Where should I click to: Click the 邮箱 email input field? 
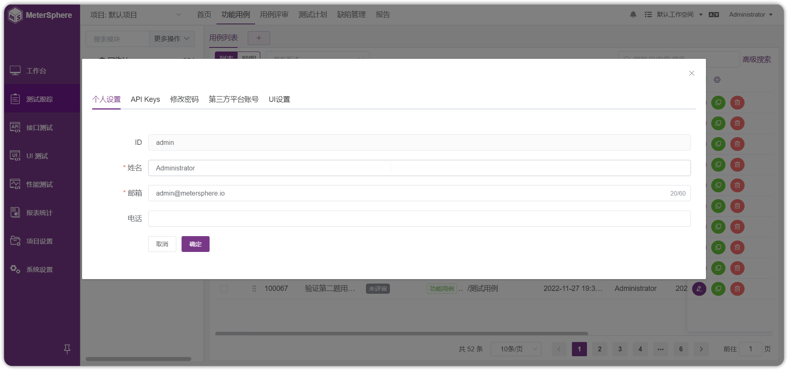click(x=419, y=193)
